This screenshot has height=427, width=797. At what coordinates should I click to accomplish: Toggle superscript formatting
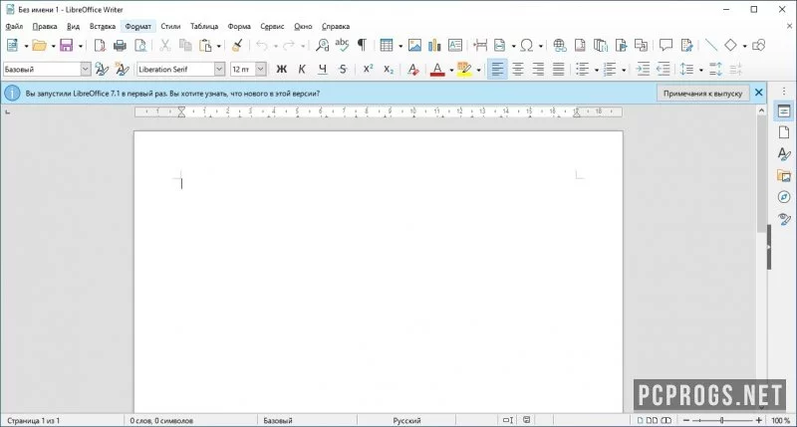pos(368,69)
